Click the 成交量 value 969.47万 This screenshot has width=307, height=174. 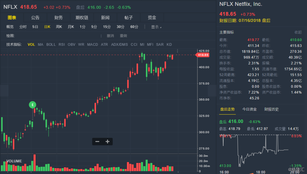[x=251, y=58]
